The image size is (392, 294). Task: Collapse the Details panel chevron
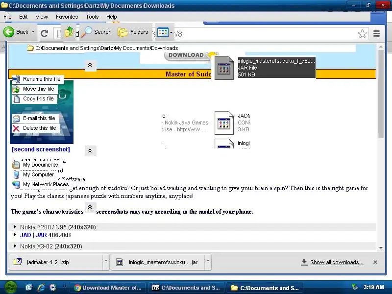tap(90, 207)
